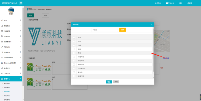Check the 血液内科 checkbox

[x=74, y=76]
